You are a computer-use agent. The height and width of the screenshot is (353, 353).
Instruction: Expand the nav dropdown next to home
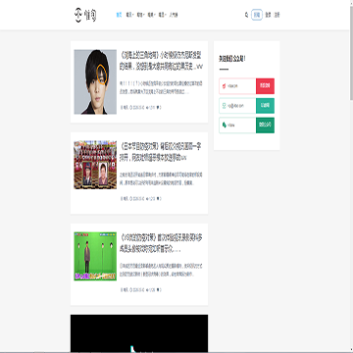[x=129, y=15]
